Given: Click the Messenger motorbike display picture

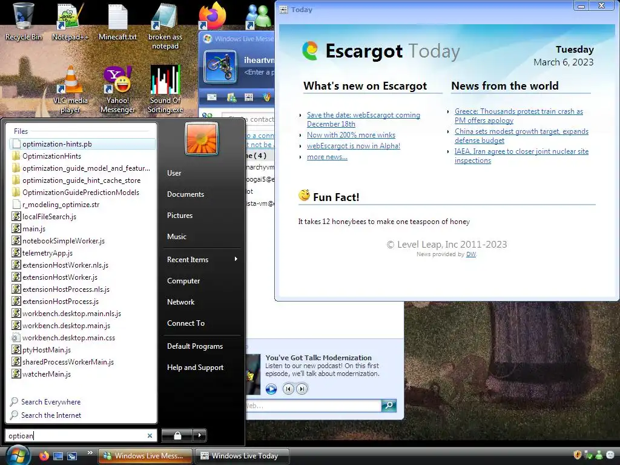Looking at the screenshot, I should pos(220,67).
